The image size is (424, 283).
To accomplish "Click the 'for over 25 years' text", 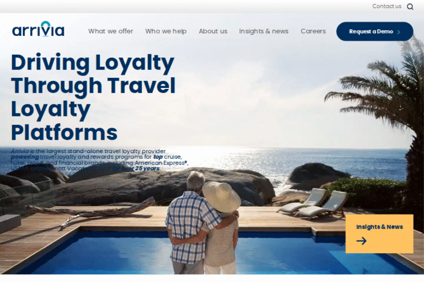I will pyautogui.click(x=136, y=169).
